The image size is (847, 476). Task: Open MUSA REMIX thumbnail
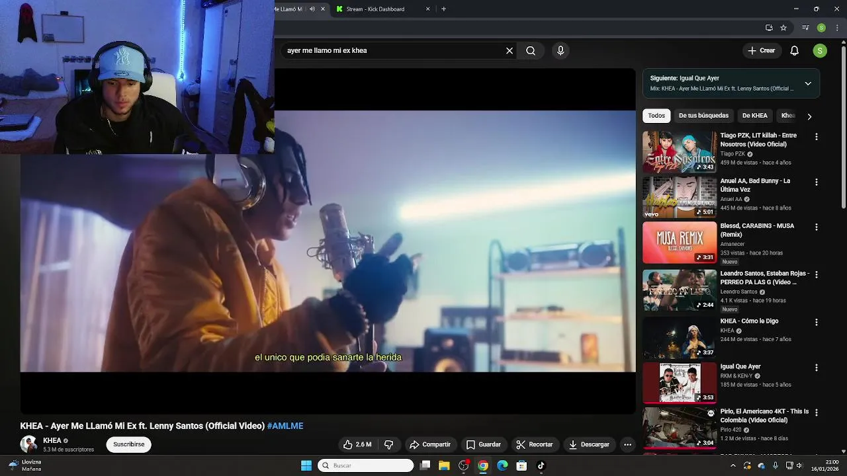coord(680,242)
